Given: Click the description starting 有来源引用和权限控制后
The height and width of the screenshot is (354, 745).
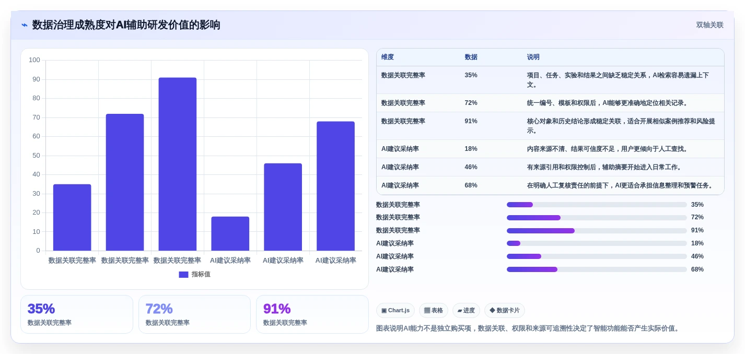Looking at the screenshot, I should click(605, 167).
